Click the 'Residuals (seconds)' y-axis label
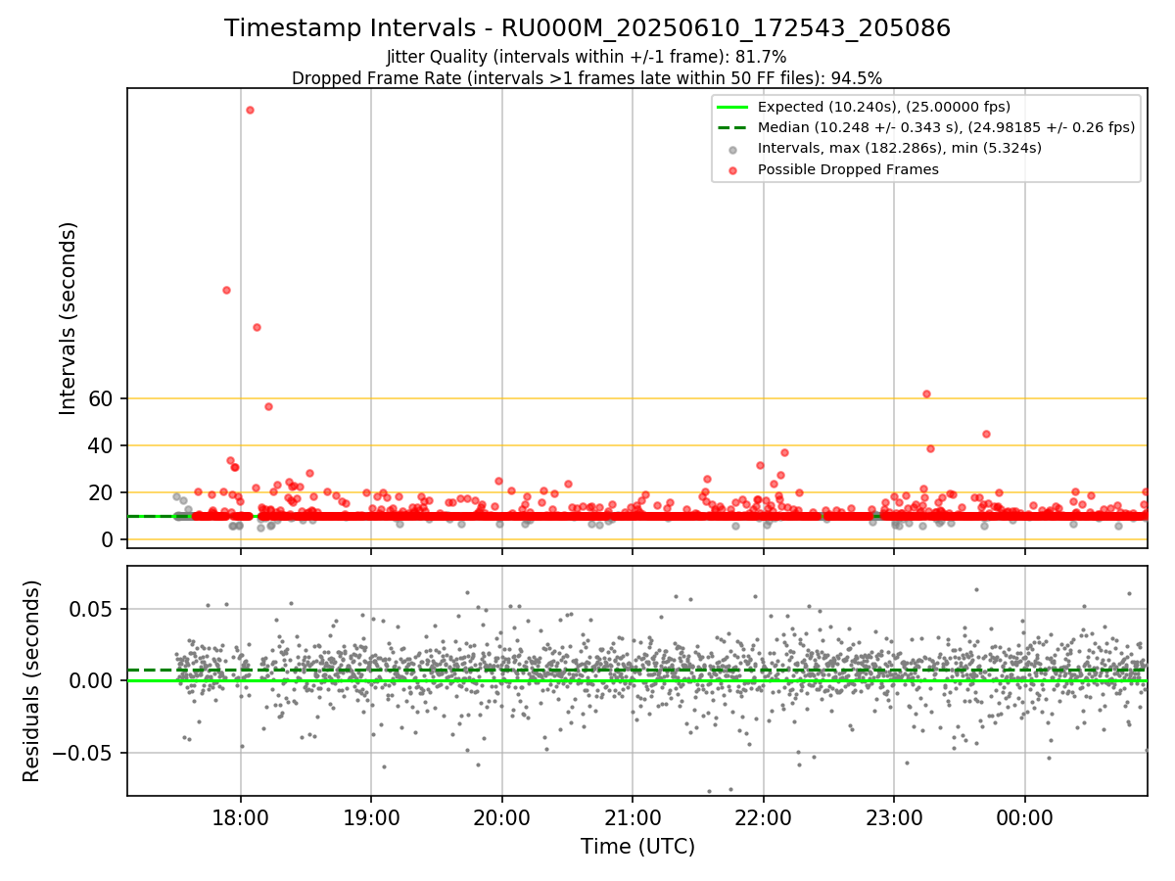Screen dimensions: 1175x881 (32, 681)
